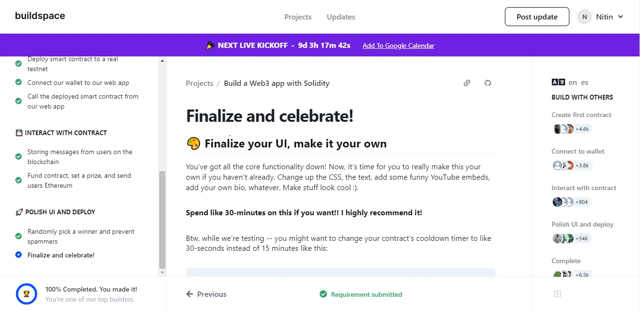
Task: Click the checkmark beside Connect our wallet
Action: click(x=18, y=82)
